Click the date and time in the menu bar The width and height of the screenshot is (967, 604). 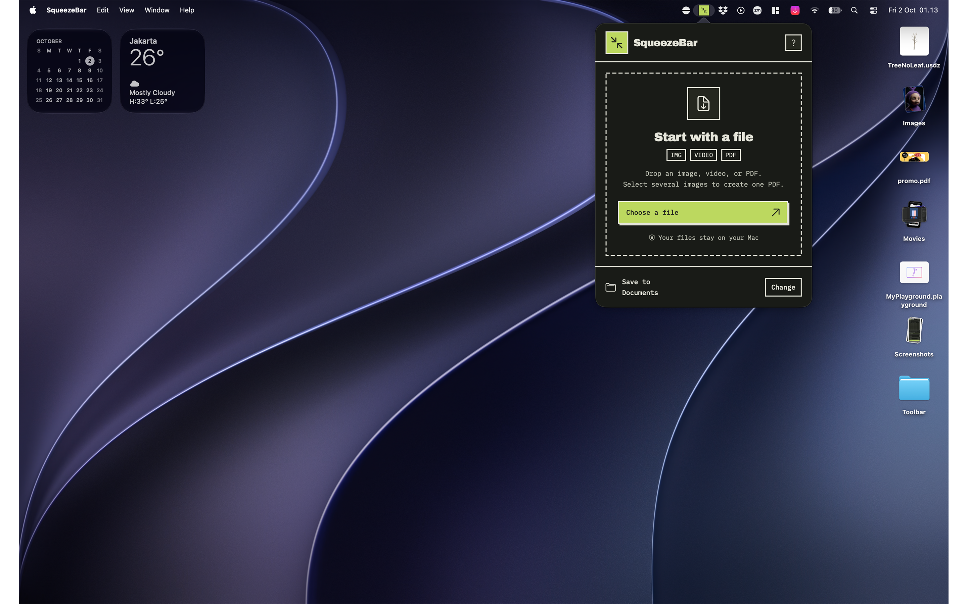913,10
